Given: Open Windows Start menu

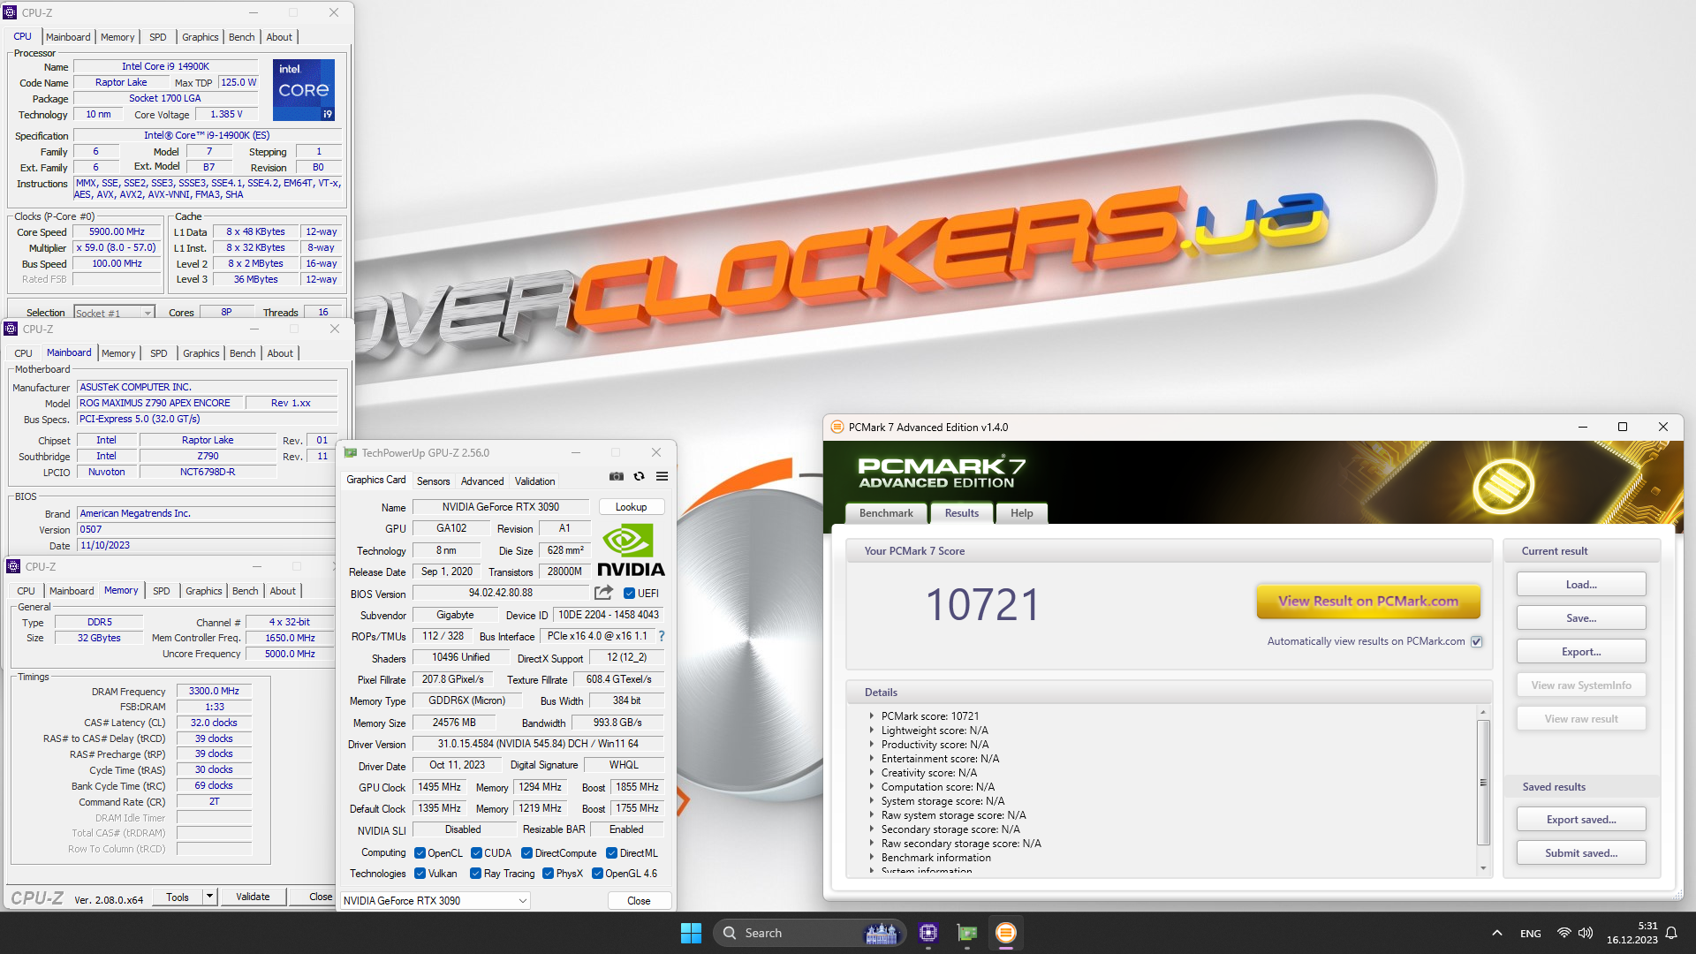Looking at the screenshot, I should tap(691, 933).
